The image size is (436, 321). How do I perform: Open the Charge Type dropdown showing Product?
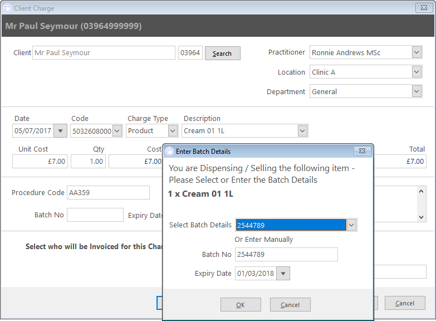click(x=173, y=131)
